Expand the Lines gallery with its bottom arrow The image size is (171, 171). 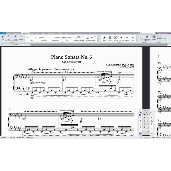click(x=98, y=40)
